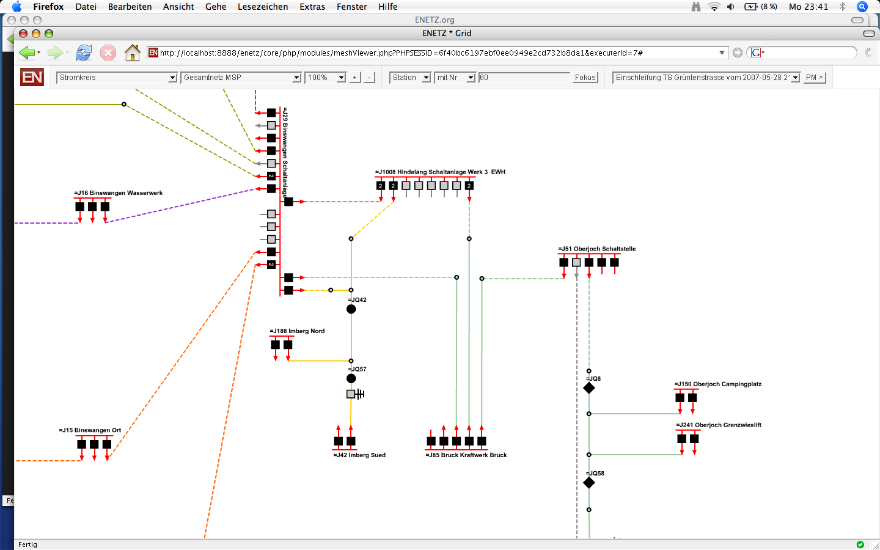Viewport: 880px width, 550px height.
Task: Click the JQ42 circle node in diagram
Action: click(x=351, y=309)
